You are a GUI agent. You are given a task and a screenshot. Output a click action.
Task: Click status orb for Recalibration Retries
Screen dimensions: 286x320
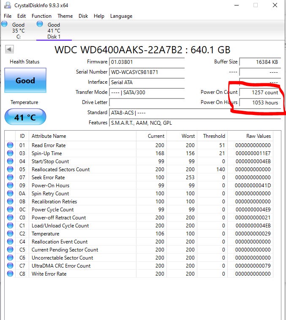click(10, 201)
